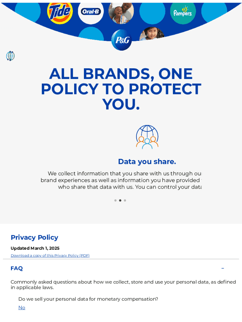Click the "Privacy Policy" section title
242x322 pixels.
click(34, 237)
